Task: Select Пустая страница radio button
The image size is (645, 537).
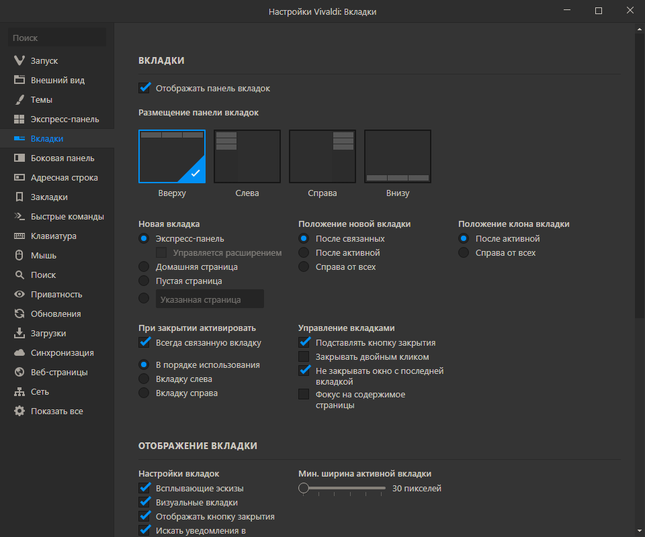Action: [144, 281]
